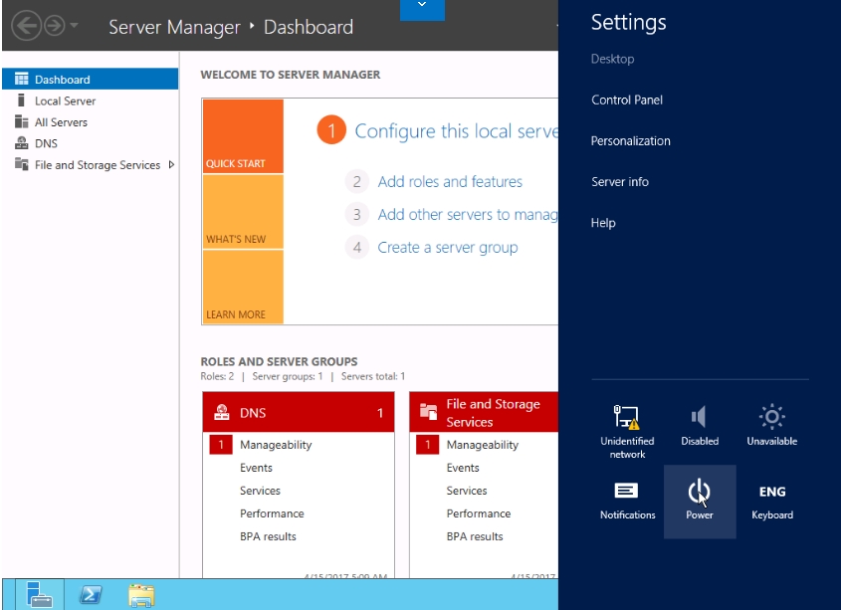Click the ENG Keyboard language button

(771, 502)
